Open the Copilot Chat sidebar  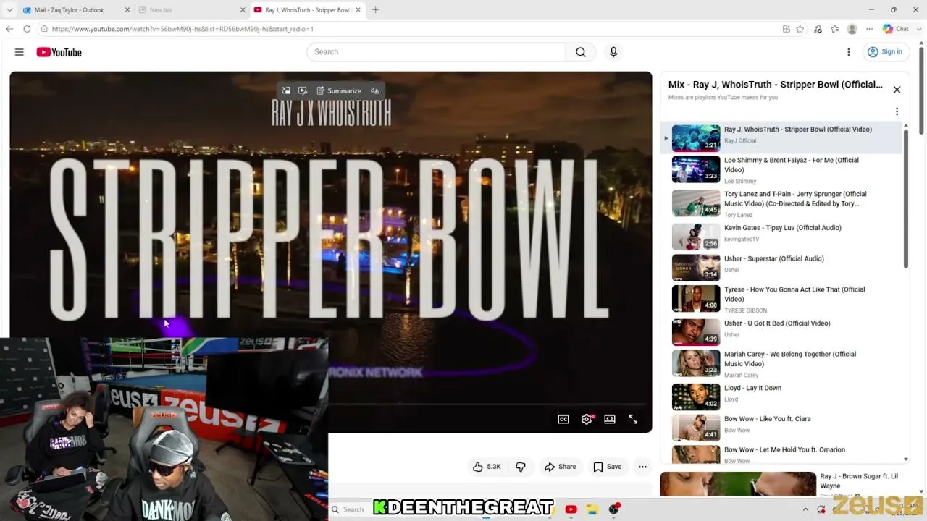(896, 29)
